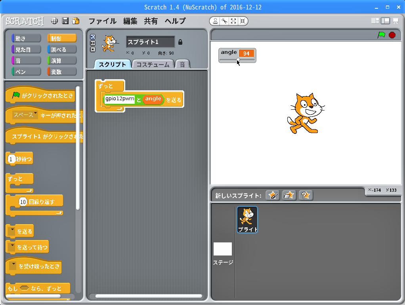Viewport: 405px width, 305px height.
Task: Switch to small stage view
Action: tap(375, 21)
